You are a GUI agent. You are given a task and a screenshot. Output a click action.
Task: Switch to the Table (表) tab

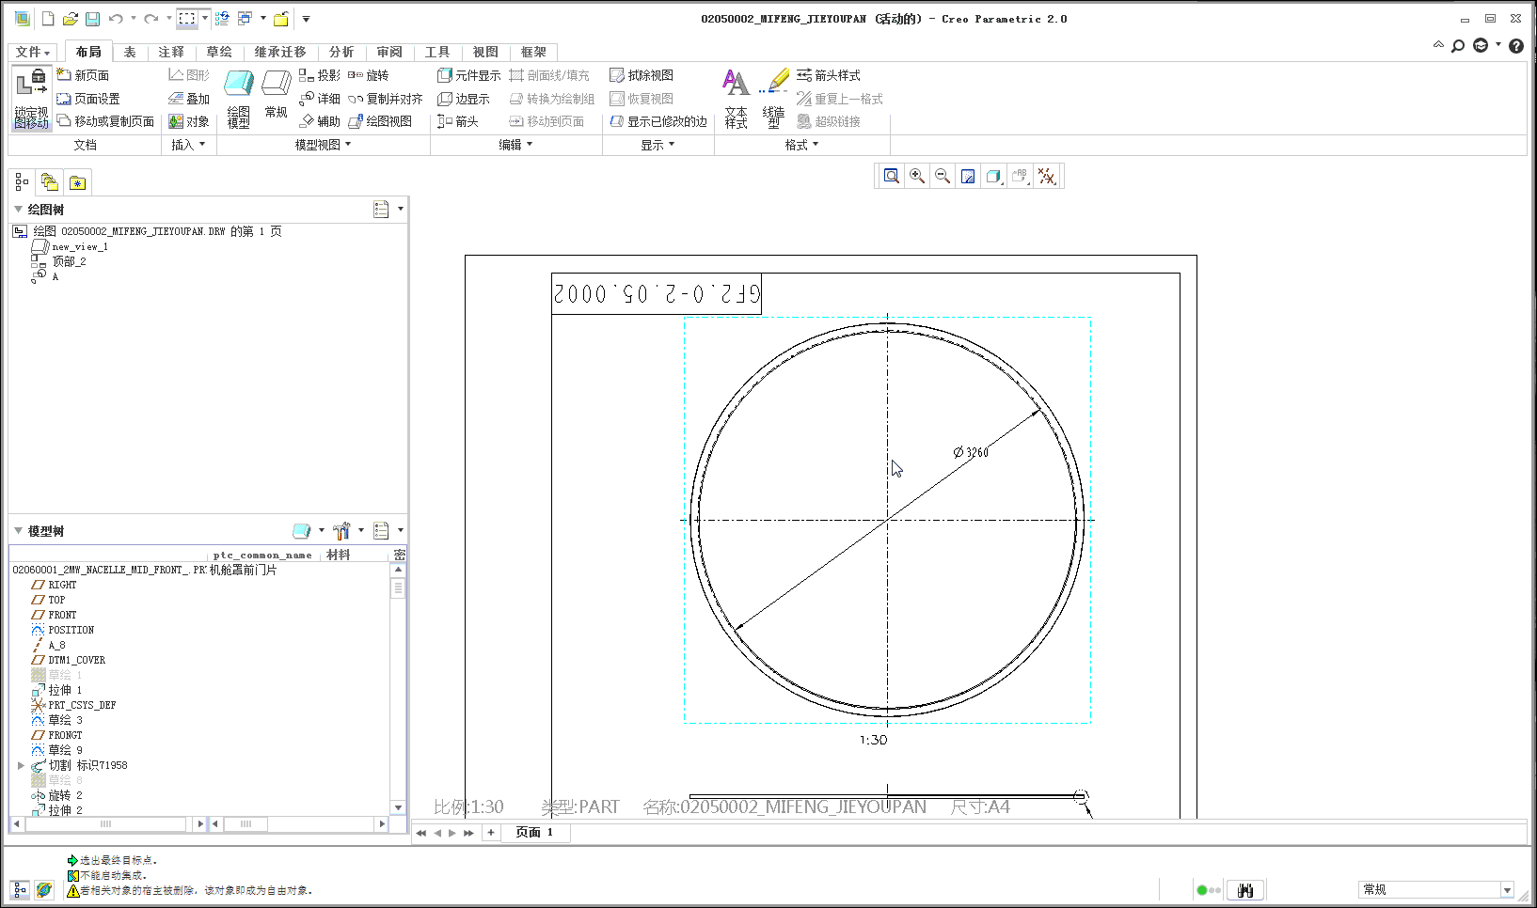point(130,52)
